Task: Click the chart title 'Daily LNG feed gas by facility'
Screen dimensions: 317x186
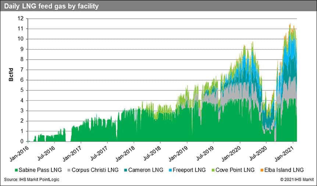Action: point(51,6)
